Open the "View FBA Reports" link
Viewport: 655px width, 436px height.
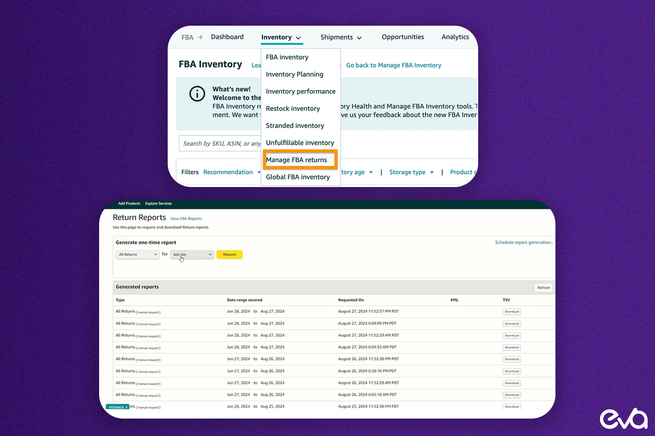[186, 218]
